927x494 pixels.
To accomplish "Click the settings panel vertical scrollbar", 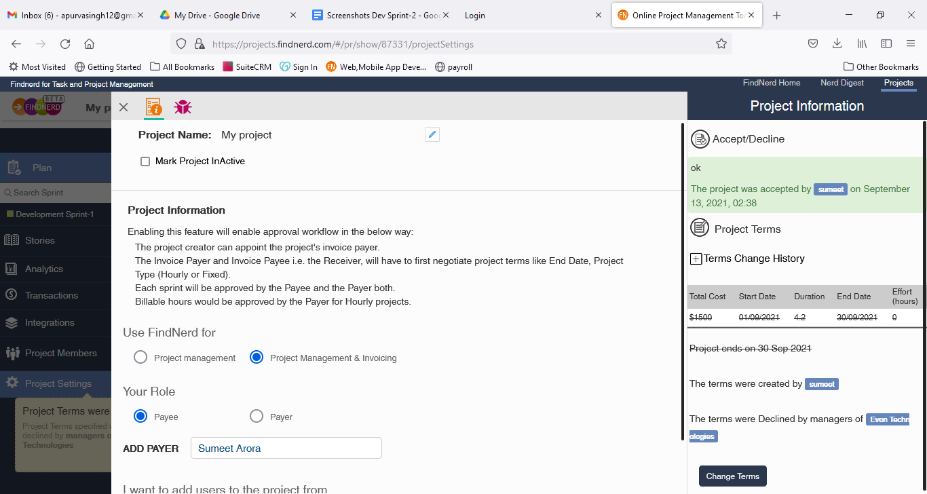I will click(682, 281).
